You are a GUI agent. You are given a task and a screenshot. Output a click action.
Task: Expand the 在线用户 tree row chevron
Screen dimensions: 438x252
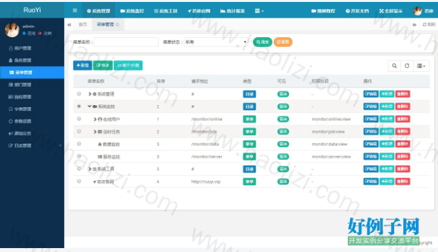pos(95,119)
